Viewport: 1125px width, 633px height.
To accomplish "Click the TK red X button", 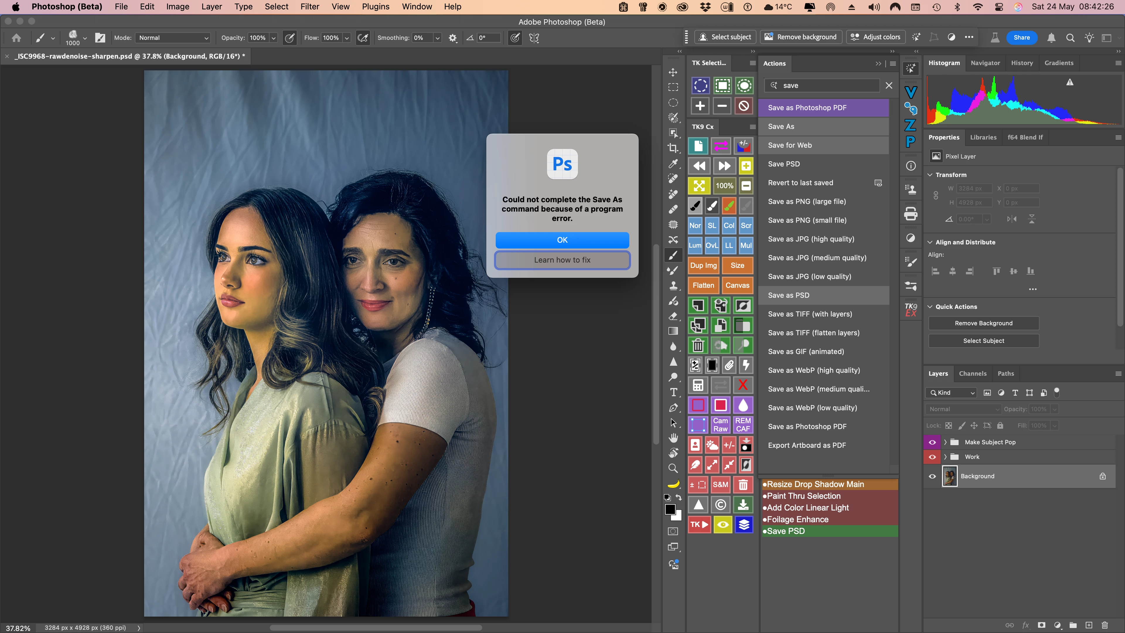I will [742, 385].
